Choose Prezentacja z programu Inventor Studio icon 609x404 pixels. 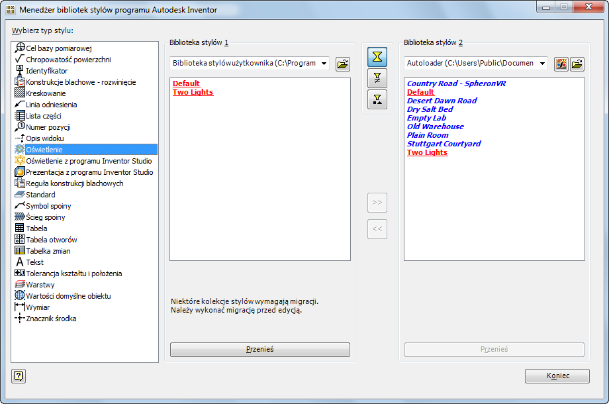click(20, 172)
